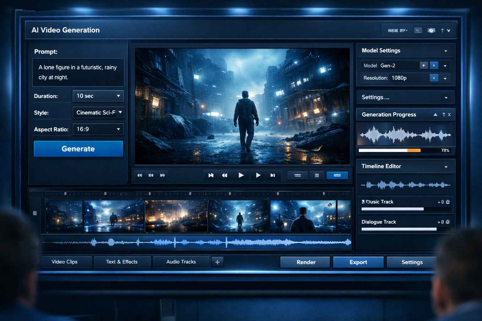
Task: Click the larger center play button
Action: pos(241,175)
